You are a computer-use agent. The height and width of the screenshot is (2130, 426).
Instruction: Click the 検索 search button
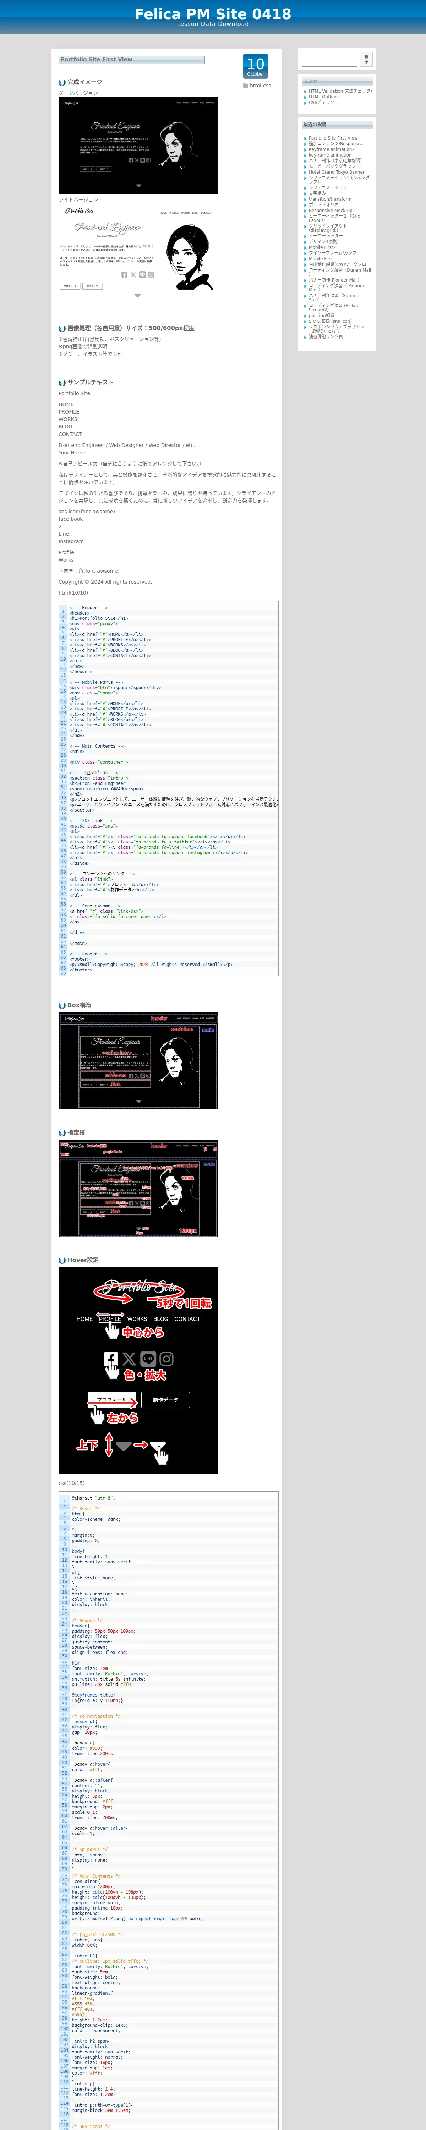pyautogui.click(x=366, y=60)
